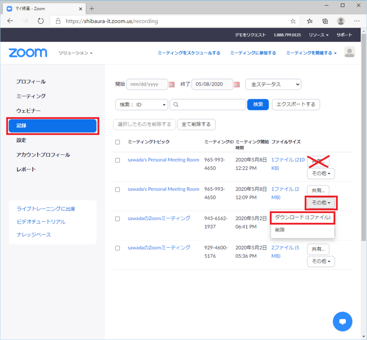Click the browser address bar URL

(x=112, y=21)
